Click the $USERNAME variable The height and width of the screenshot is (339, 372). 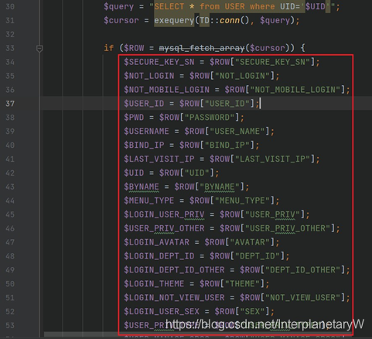tap(146, 132)
